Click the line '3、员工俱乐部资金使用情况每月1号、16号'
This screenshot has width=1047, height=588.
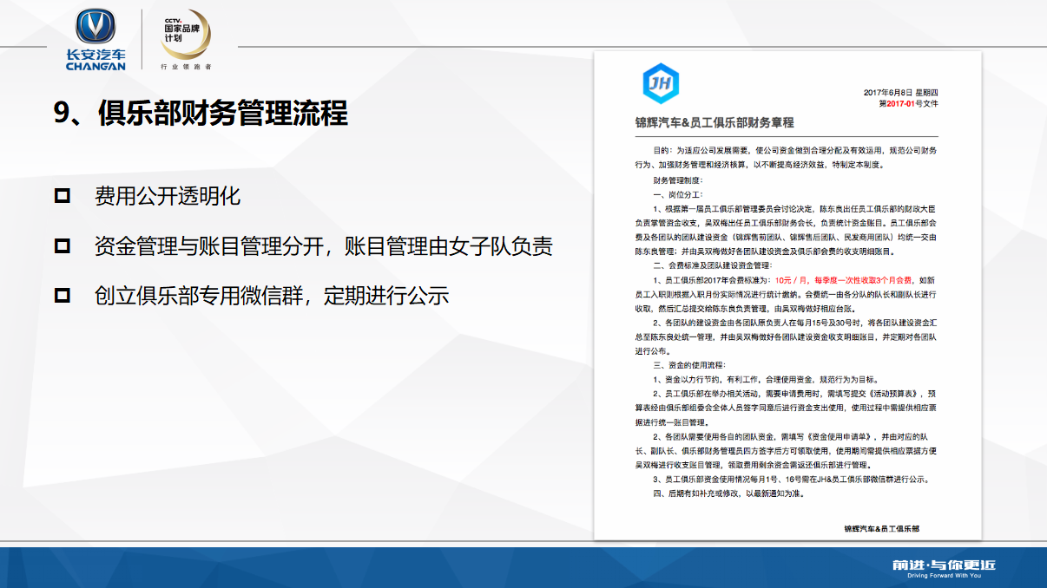pos(792,479)
